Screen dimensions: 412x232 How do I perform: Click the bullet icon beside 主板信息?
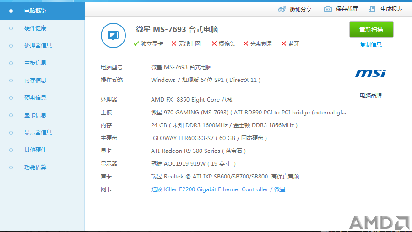coord(11,63)
